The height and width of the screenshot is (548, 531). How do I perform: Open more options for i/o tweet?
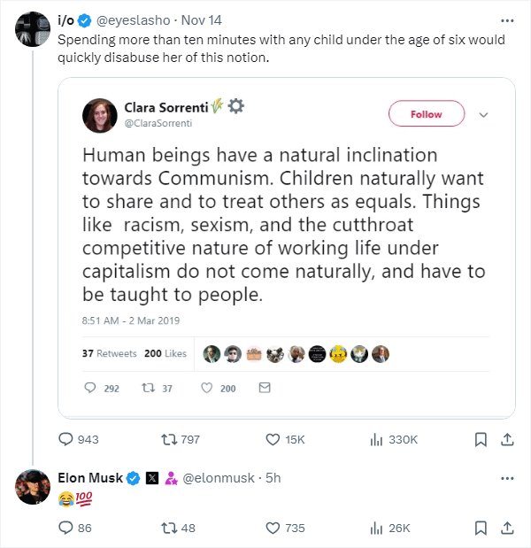point(507,19)
